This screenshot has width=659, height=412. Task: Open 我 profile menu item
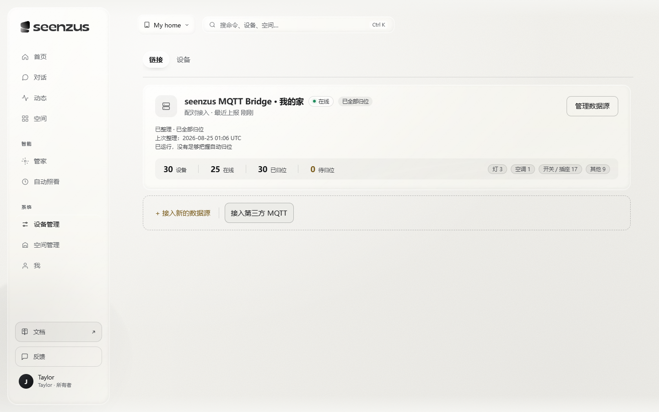pos(59,266)
